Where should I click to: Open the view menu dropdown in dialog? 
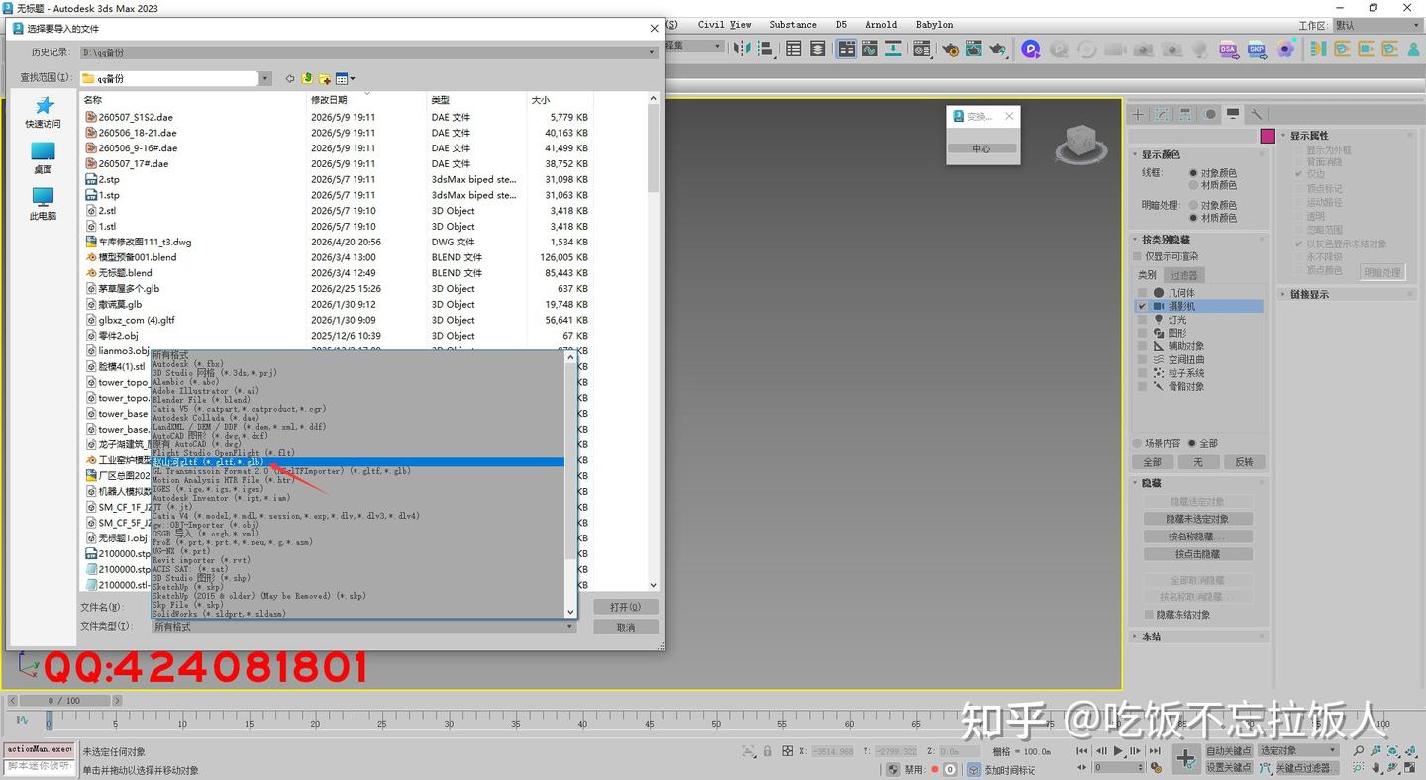click(346, 78)
